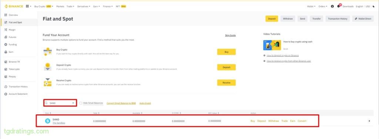
Task: Open the notifications bell
Action: pyautogui.click(x=338, y=7)
